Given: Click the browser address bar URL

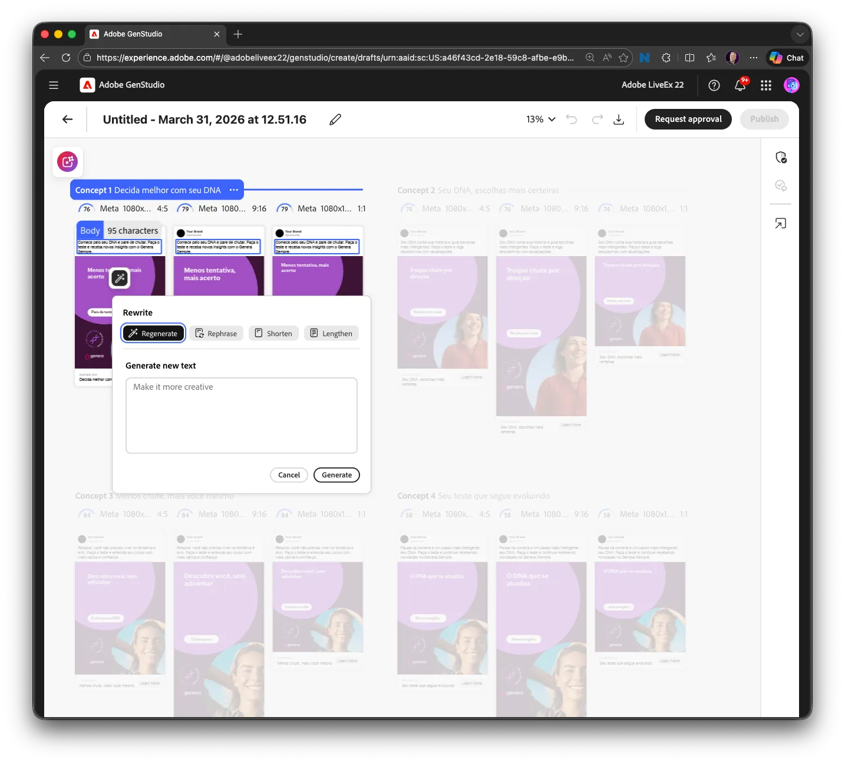Looking at the screenshot, I should point(335,58).
